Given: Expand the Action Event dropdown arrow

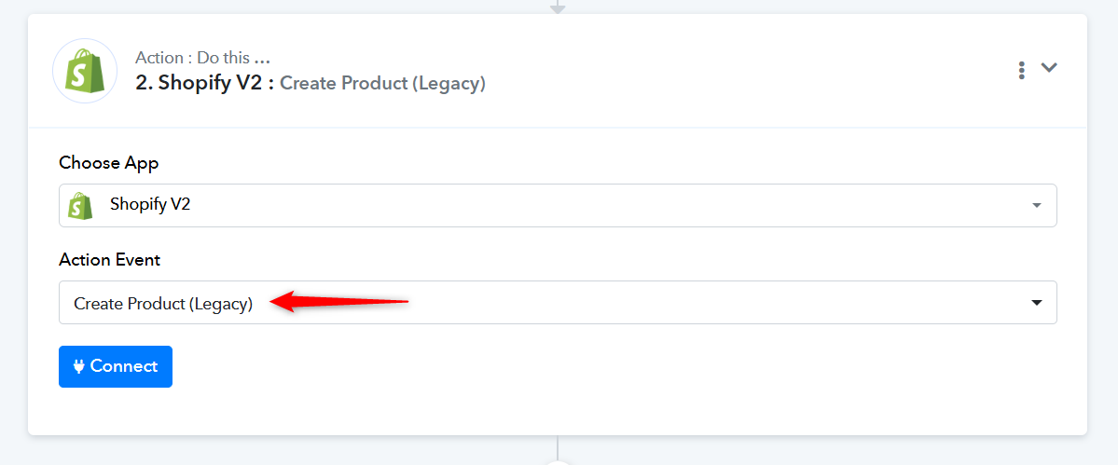Looking at the screenshot, I should tap(1037, 303).
